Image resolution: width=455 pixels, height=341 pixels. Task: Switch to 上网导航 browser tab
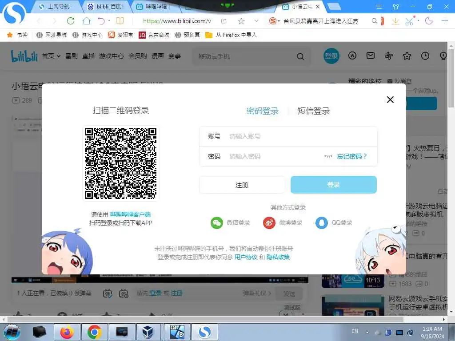click(x=57, y=6)
